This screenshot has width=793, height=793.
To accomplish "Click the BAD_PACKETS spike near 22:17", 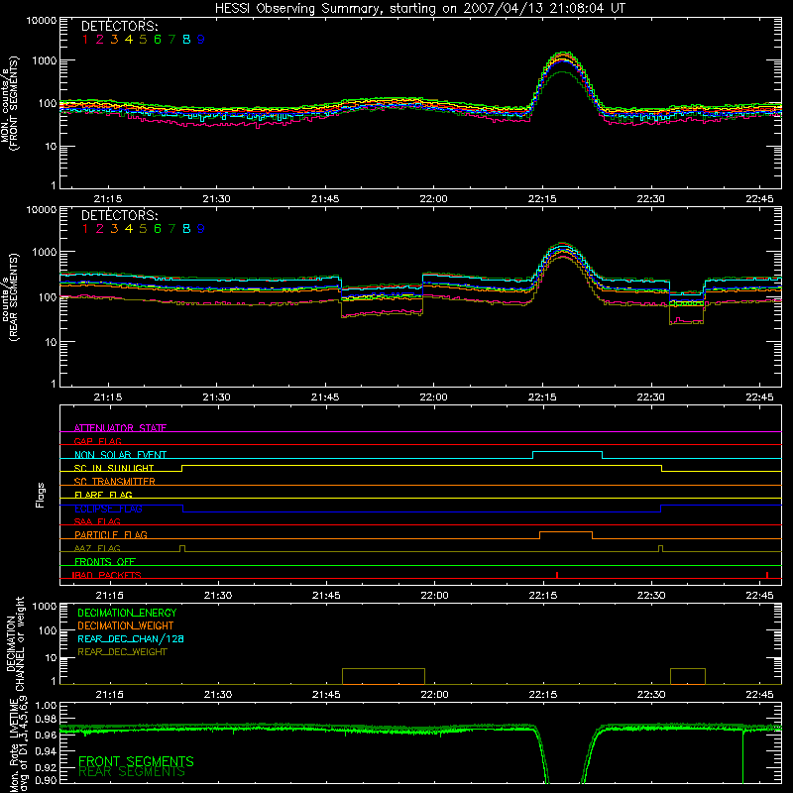I will pyautogui.click(x=557, y=575).
